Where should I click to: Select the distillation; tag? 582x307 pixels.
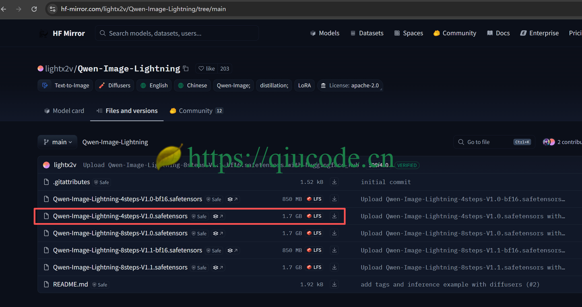[274, 85]
